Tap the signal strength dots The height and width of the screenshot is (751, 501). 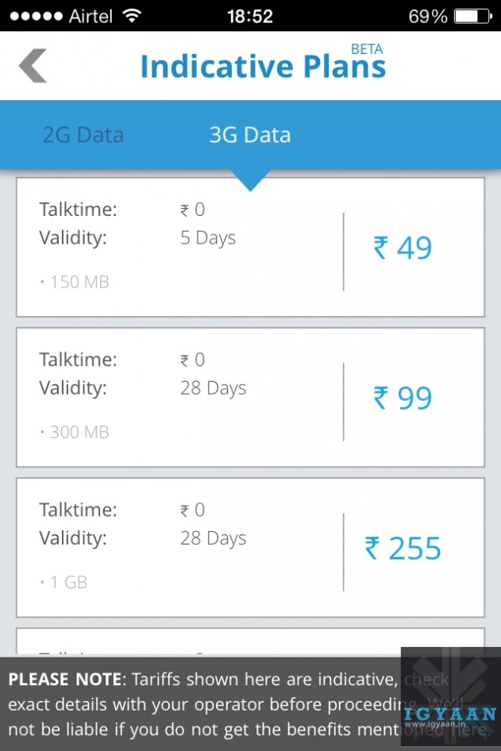pyautogui.click(x=36, y=16)
